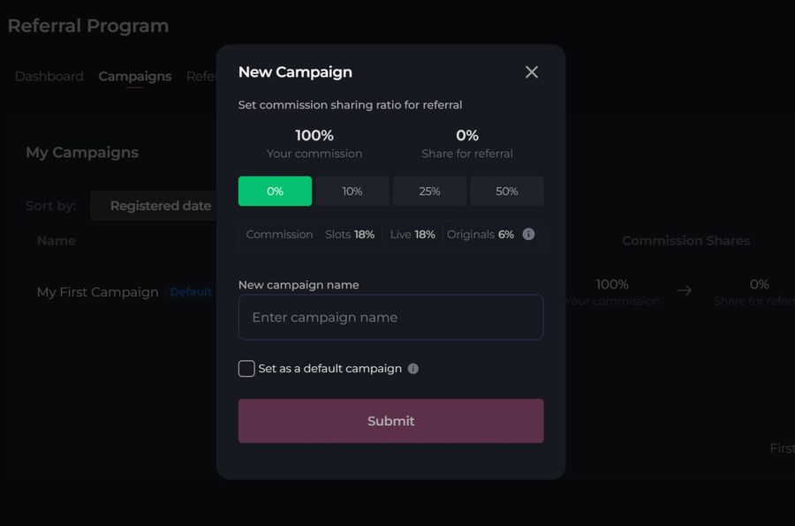Click the Slots 18% commission label
This screenshot has height=526, width=795.
point(350,234)
